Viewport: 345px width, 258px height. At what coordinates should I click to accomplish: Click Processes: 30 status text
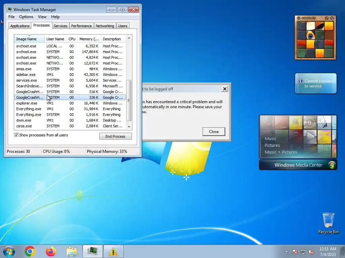(18, 152)
